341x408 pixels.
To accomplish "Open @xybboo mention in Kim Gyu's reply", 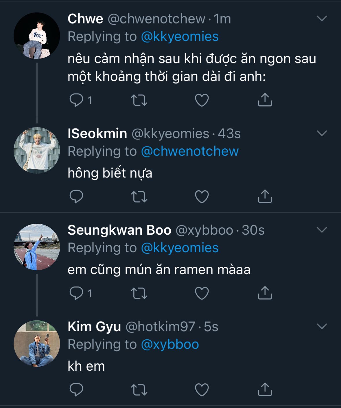I will coord(170,344).
